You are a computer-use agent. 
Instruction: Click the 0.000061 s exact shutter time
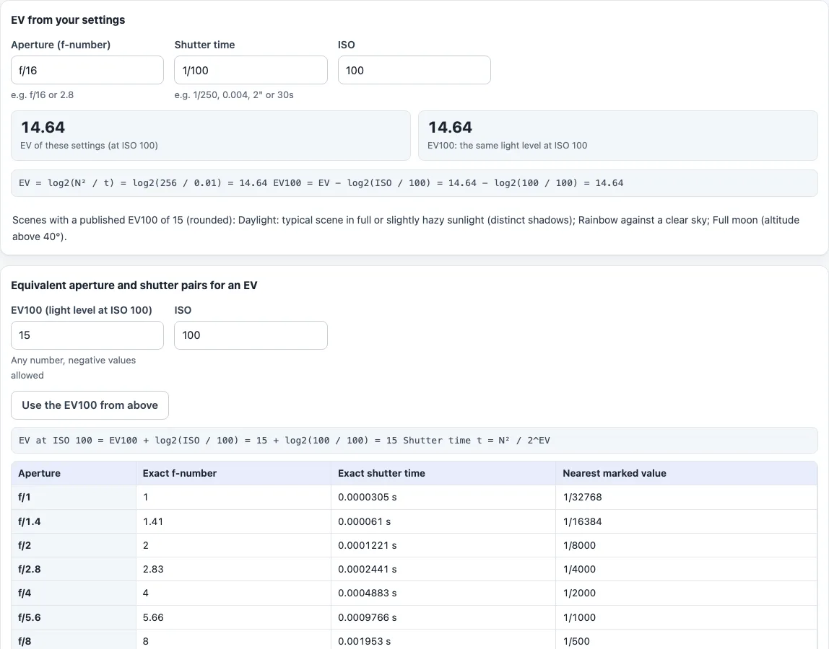click(364, 522)
